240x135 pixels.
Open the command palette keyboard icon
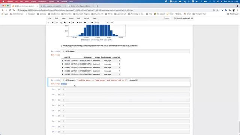(x=112, y=22)
